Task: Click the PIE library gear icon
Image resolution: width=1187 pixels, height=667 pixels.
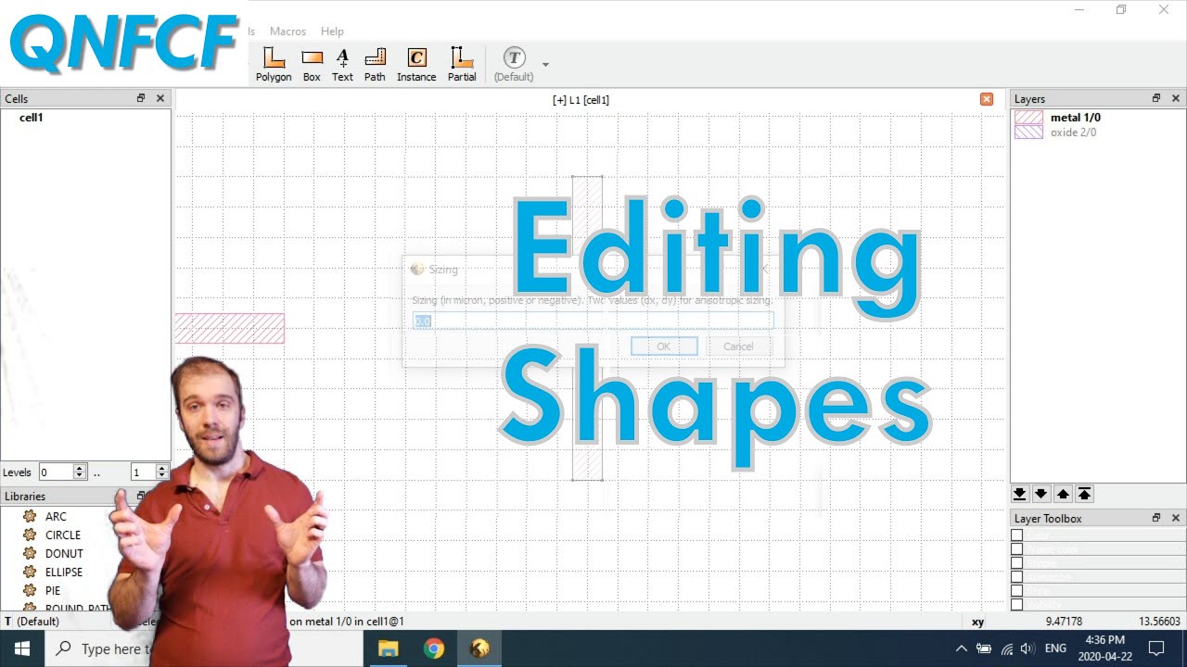Action: [x=30, y=590]
